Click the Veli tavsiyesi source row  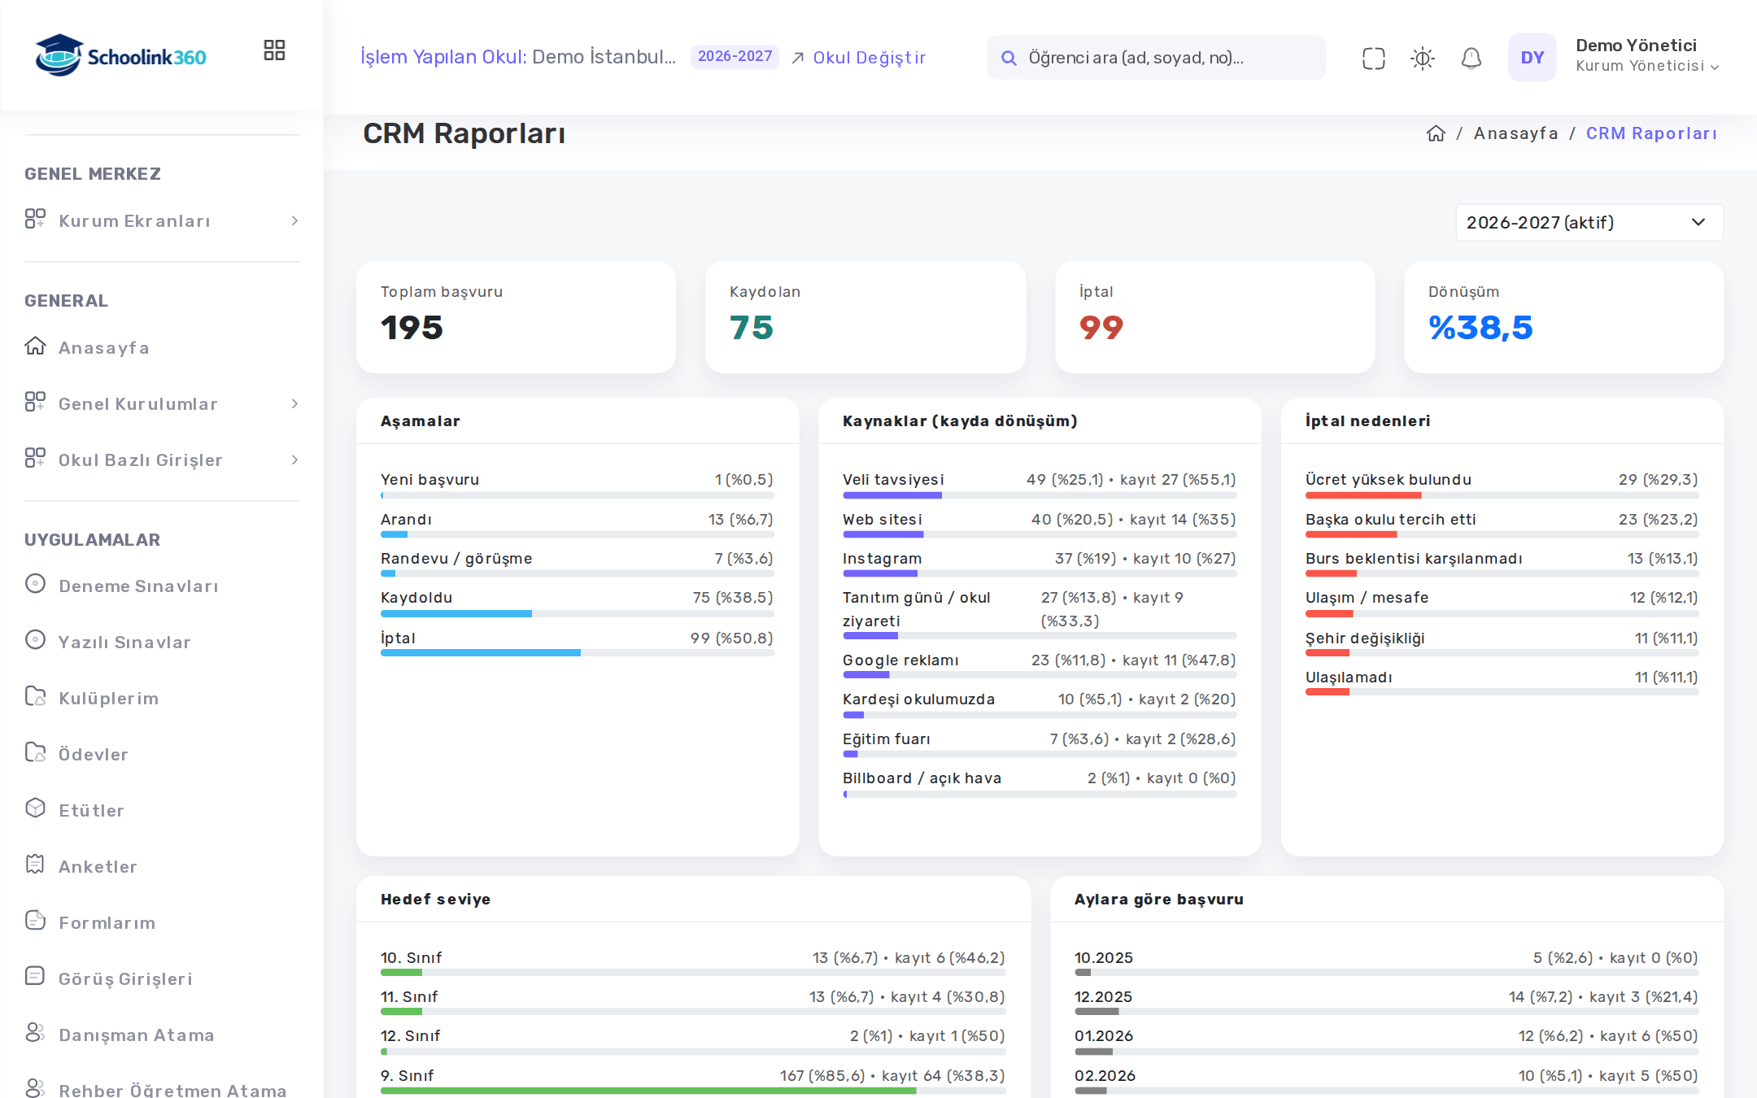pyautogui.click(x=1040, y=486)
